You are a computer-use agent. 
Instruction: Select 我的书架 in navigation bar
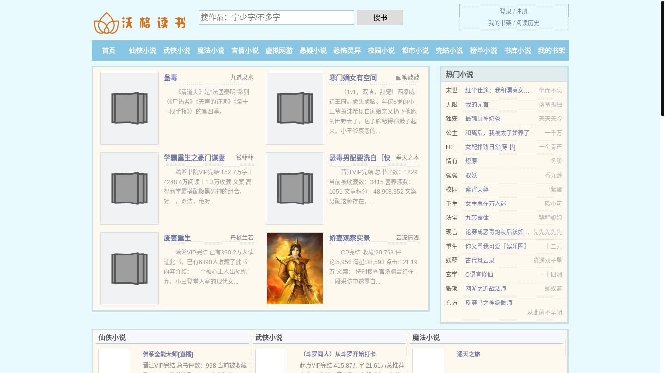pos(552,51)
